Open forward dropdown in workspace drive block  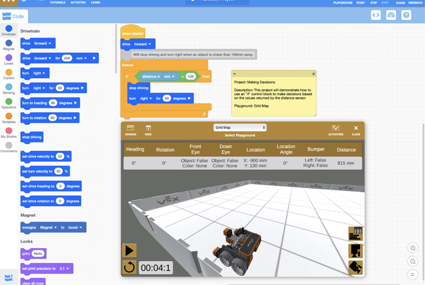[x=143, y=44]
